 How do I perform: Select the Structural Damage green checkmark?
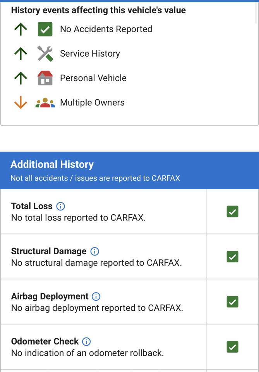tap(232, 257)
